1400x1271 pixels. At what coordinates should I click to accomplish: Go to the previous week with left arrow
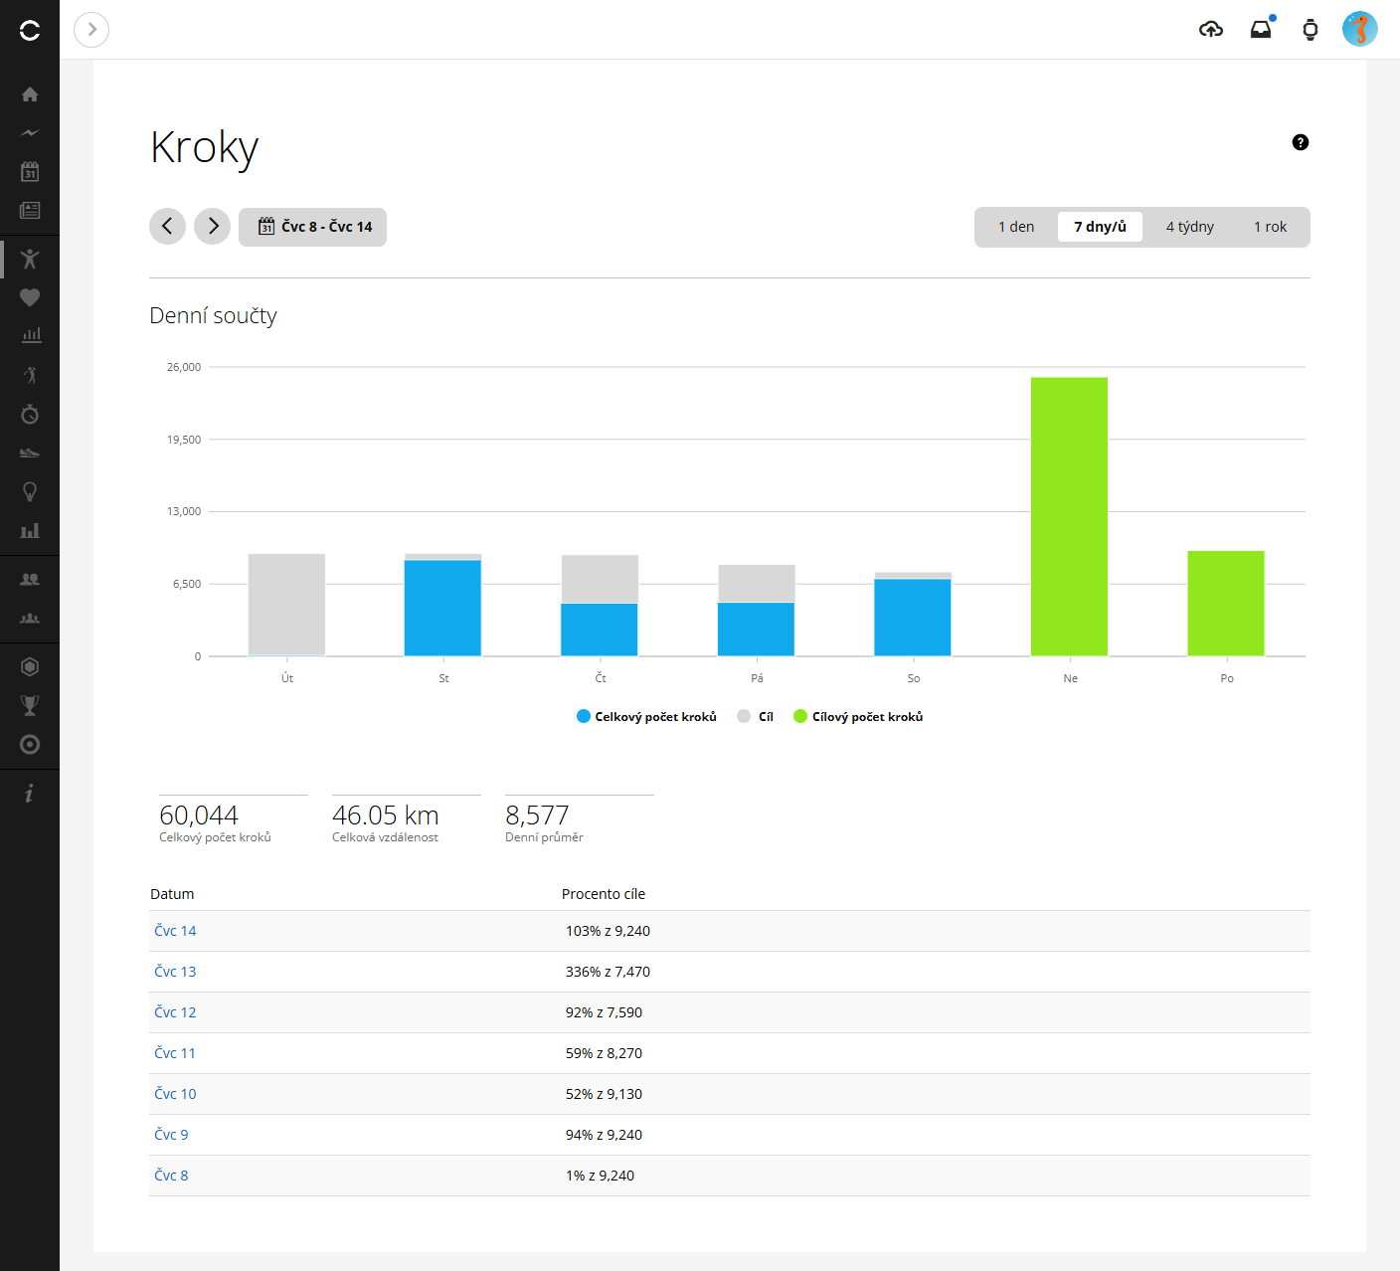(x=167, y=227)
